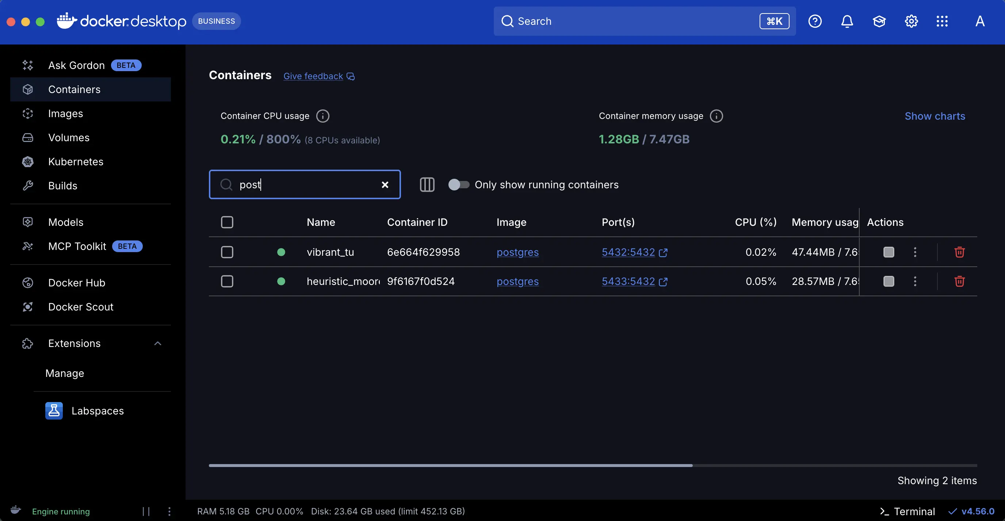
Task: Navigate to Builds
Action: (63, 185)
